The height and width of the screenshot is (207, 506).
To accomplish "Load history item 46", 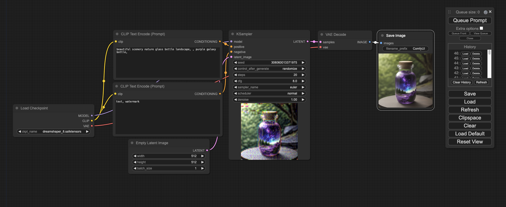I will tap(465, 54).
